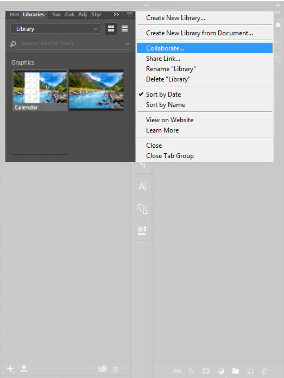Open the Library selection dropdown
Image resolution: width=284 pixels, height=378 pixels.
(56, 29)
